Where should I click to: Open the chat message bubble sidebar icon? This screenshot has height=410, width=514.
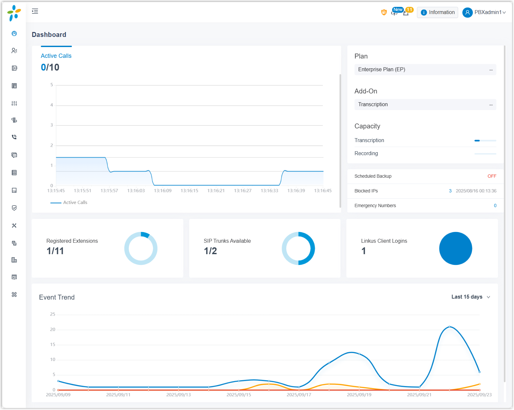(14, 155)
